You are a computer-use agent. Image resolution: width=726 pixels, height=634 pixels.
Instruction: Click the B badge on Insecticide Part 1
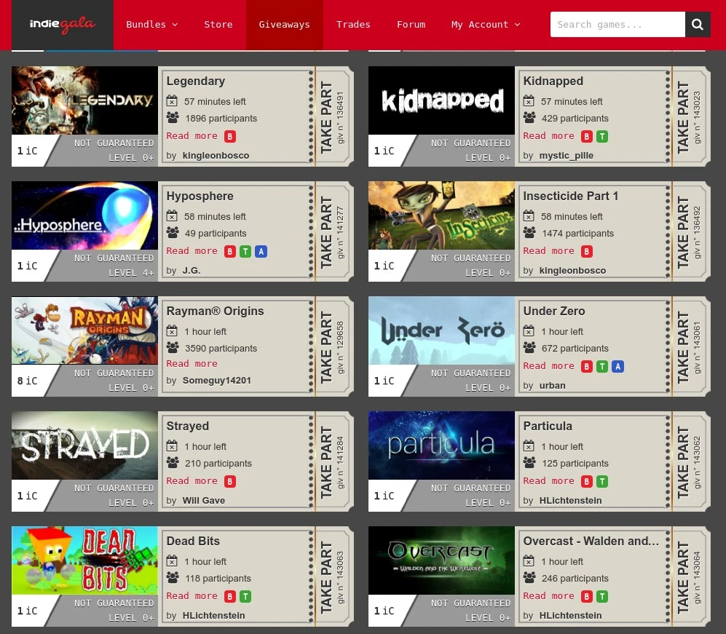tap(587, 251)
